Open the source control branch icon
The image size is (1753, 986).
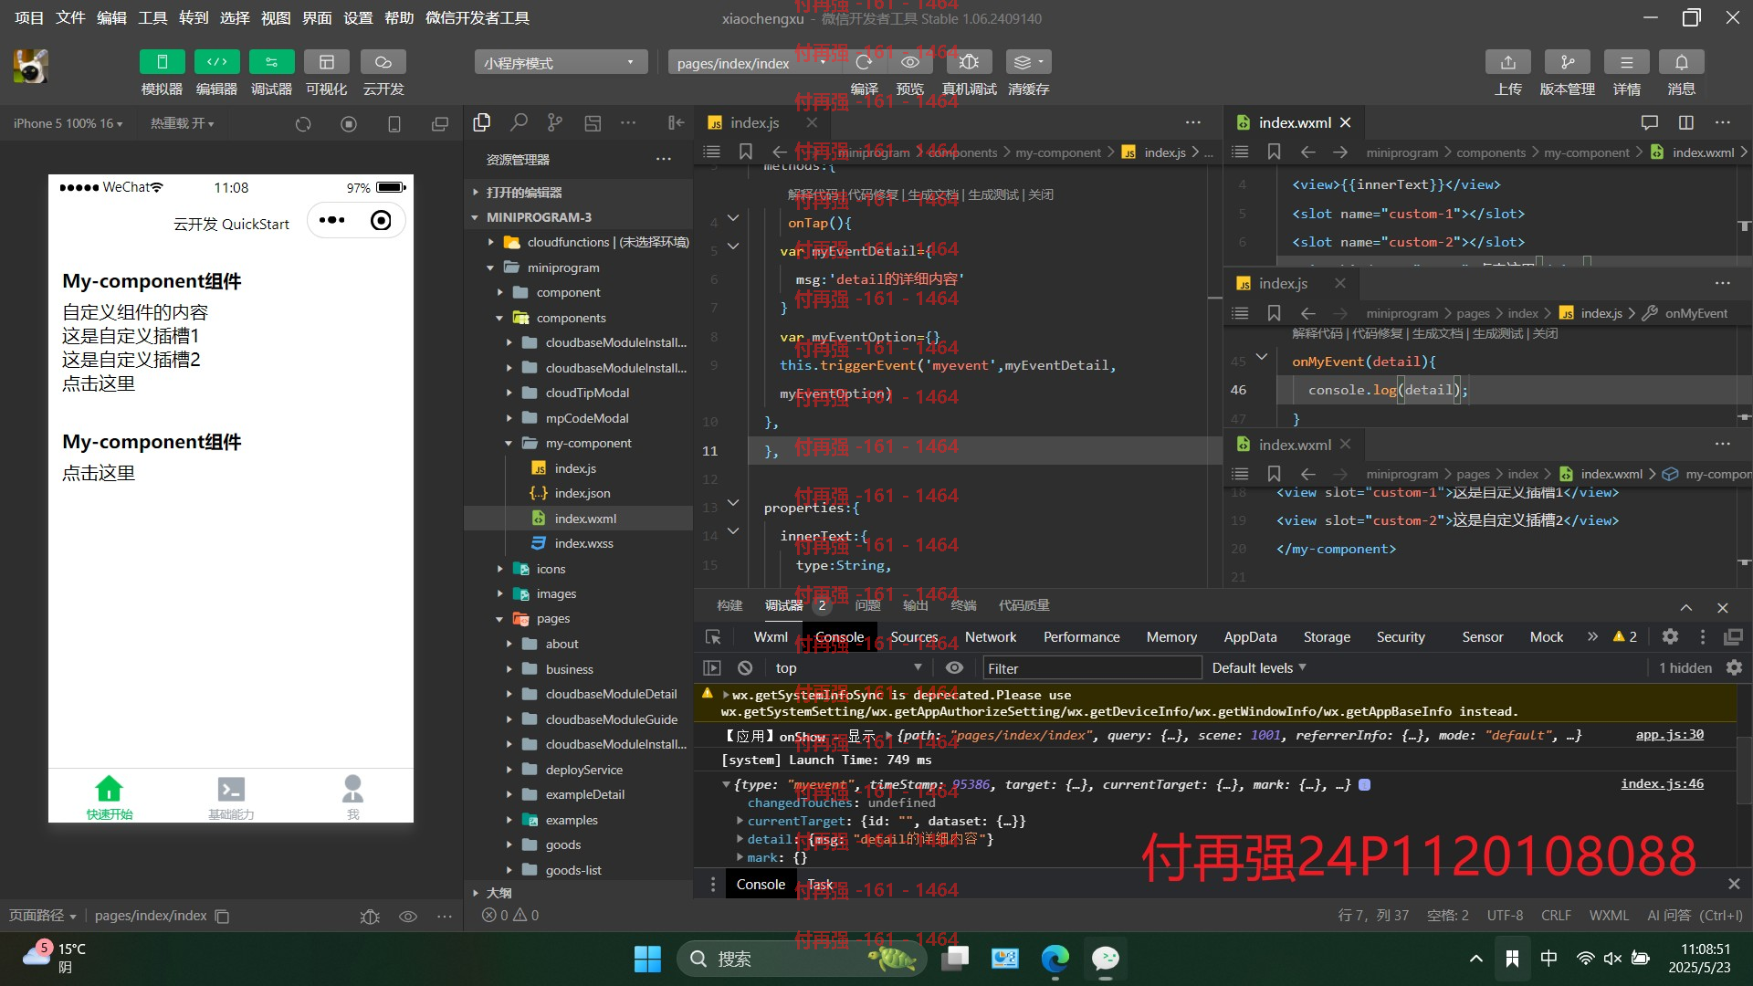point(555,122)
